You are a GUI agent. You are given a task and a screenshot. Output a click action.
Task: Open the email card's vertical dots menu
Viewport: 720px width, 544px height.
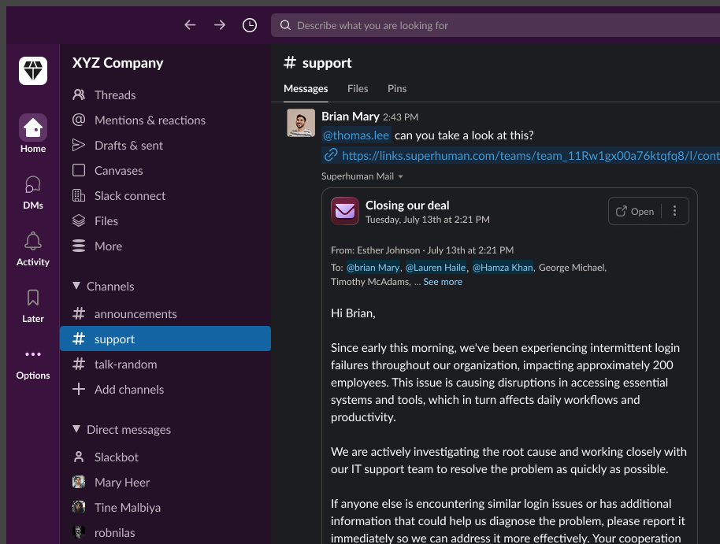point(674,211)
